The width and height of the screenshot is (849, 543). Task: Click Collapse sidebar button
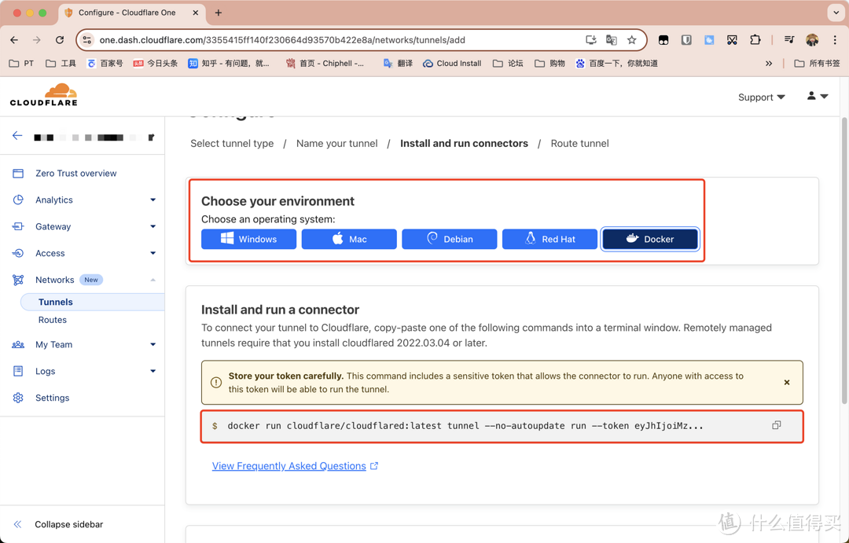[x=68, y=524]
